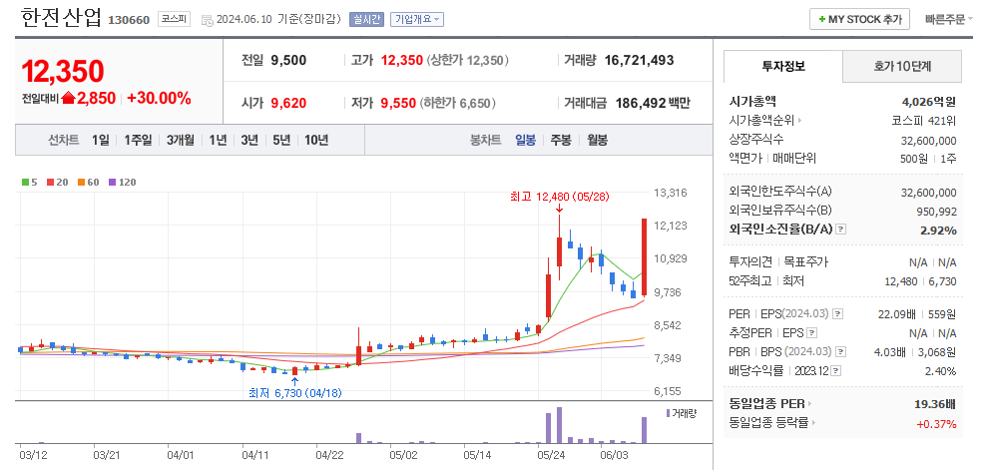The image size is (985, 470).
Task: Select 주봉 candlestick chart
Action: tap(561, 140)
